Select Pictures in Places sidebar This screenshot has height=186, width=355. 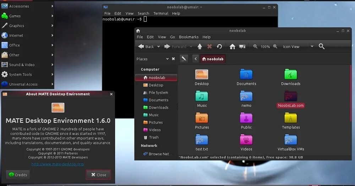click(156, 122)
